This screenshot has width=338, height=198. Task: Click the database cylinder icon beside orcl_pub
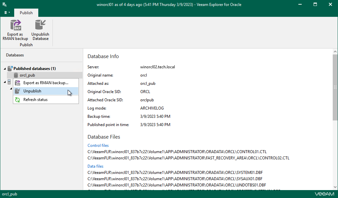(x=16, y=75)
